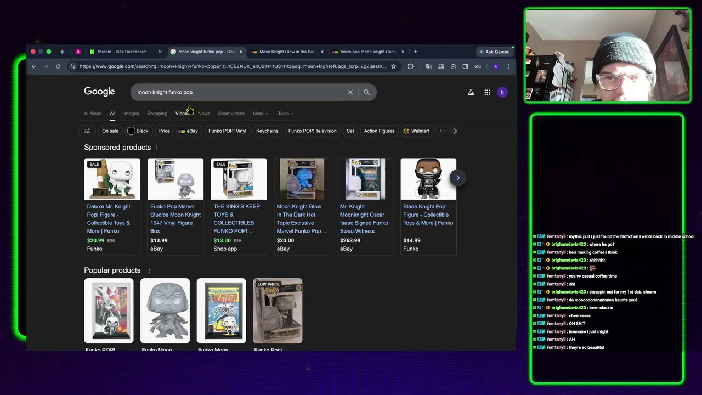Open the pinned pink avatar tab
The image size is (702, 395).
78,52
